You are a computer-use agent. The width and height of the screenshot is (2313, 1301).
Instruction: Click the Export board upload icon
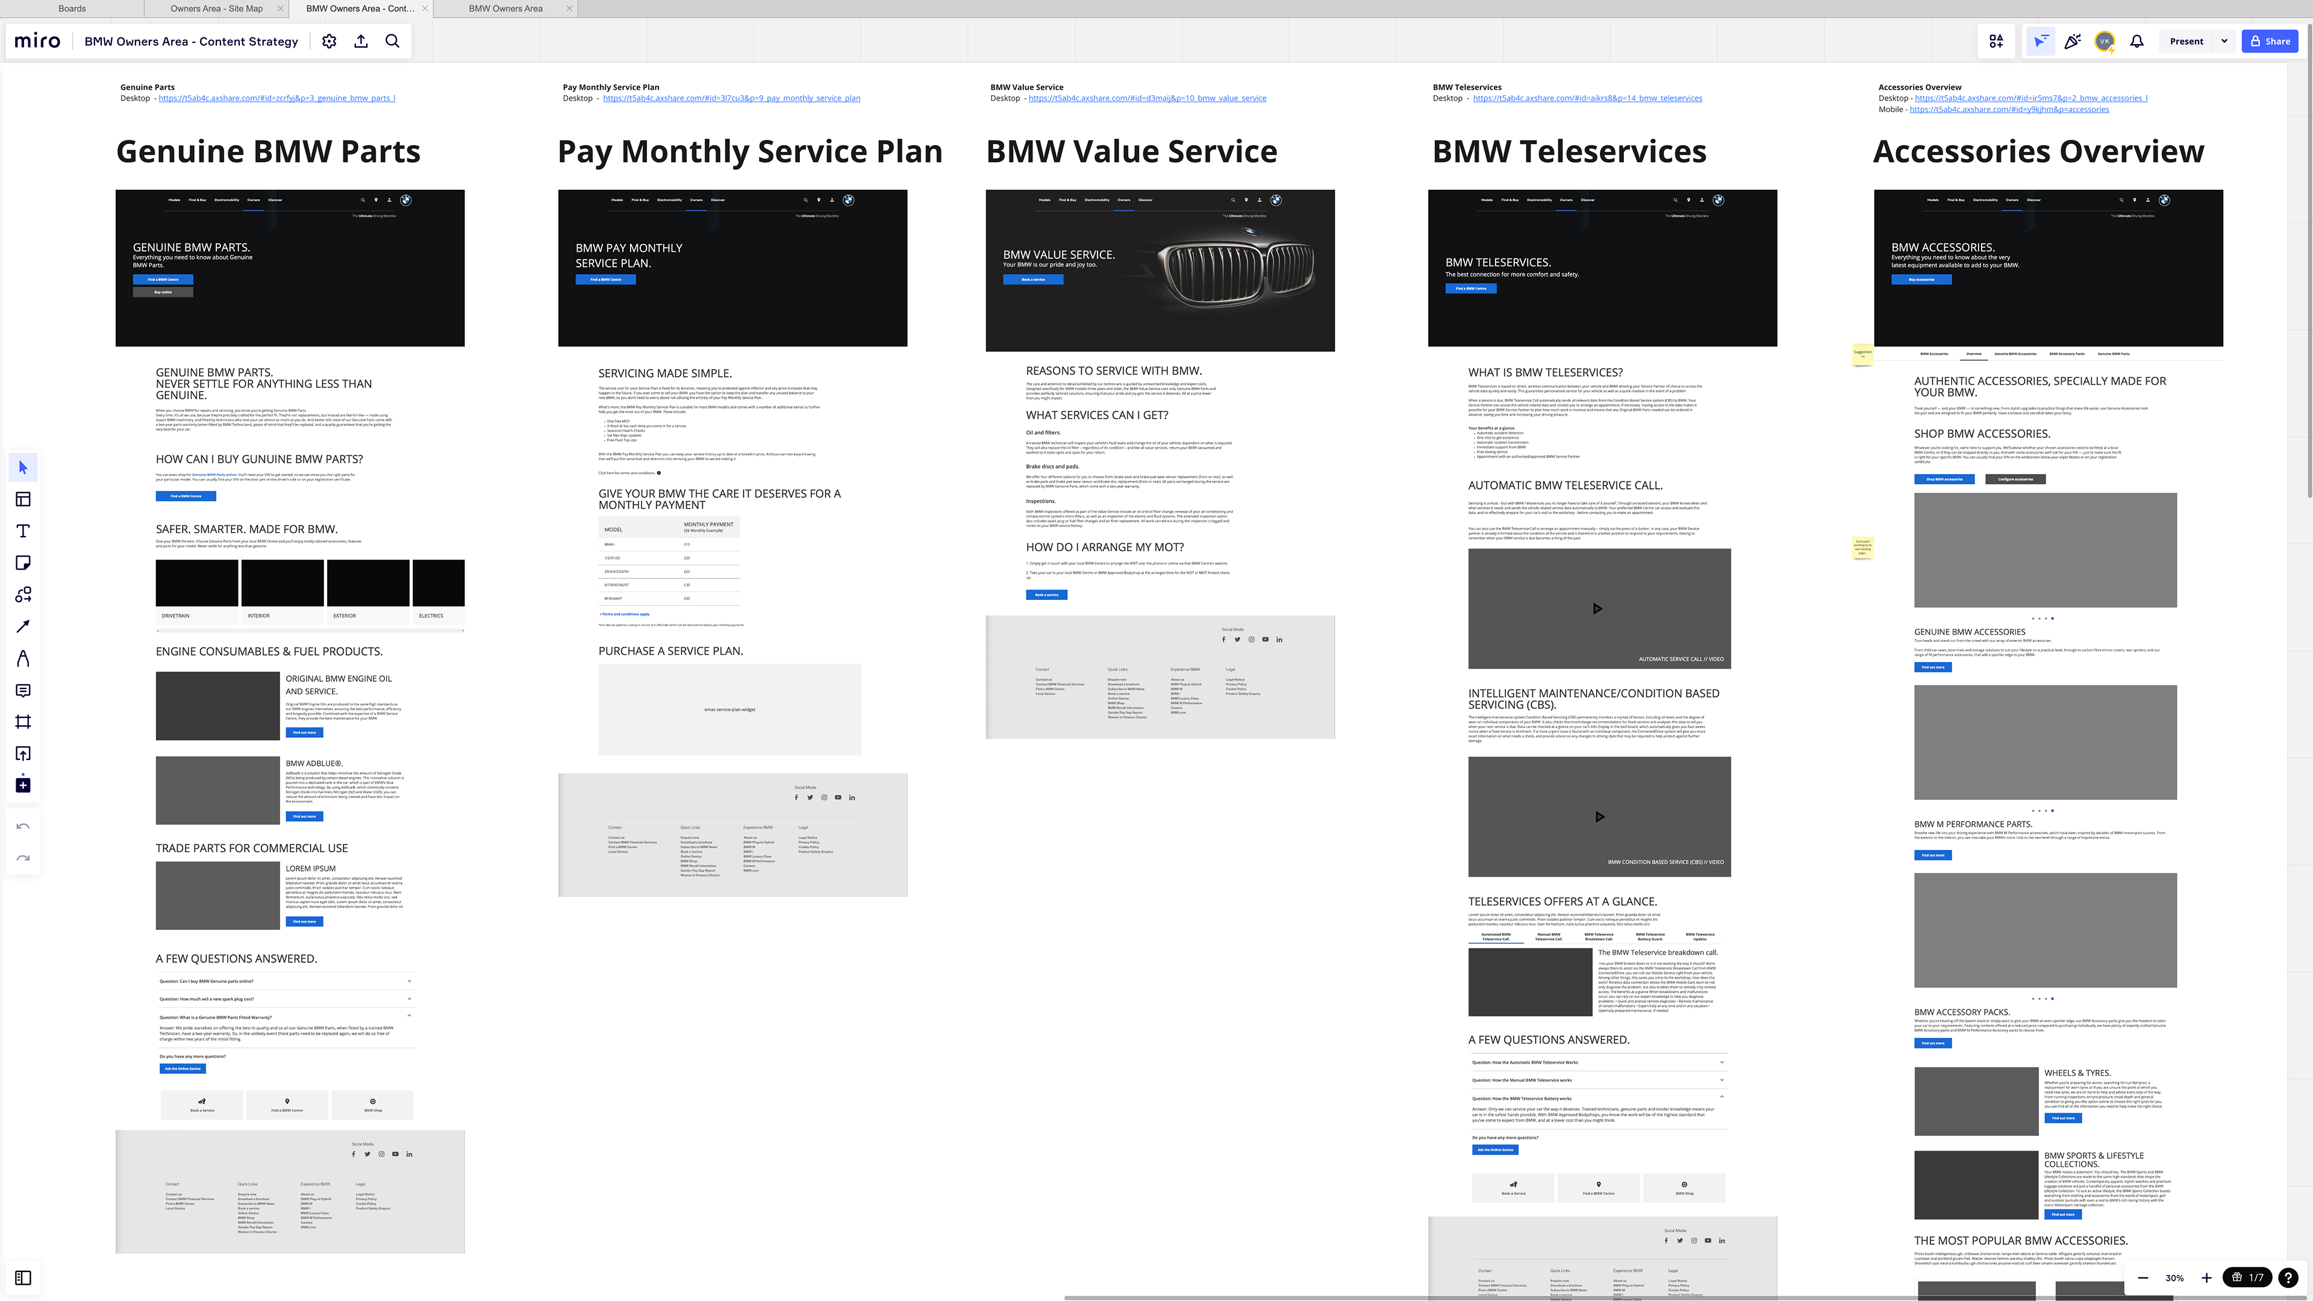pyautogui.click(x=361, y=42)
